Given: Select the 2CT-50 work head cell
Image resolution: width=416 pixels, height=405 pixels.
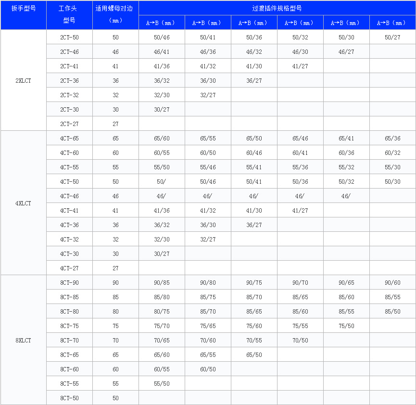Looking at the screenshot, I should (69, 37).
